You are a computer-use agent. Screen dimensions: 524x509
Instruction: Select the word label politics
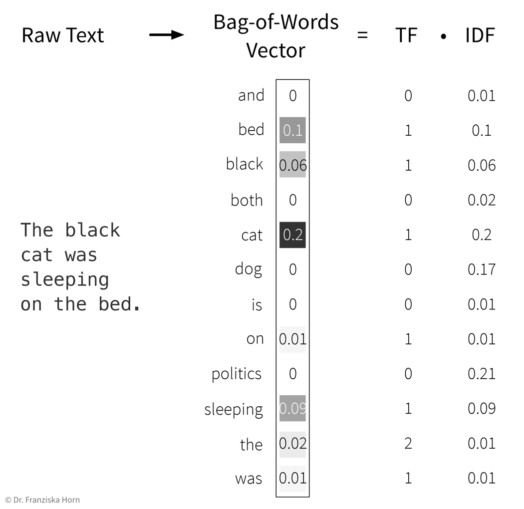click(x=237, y=374)
